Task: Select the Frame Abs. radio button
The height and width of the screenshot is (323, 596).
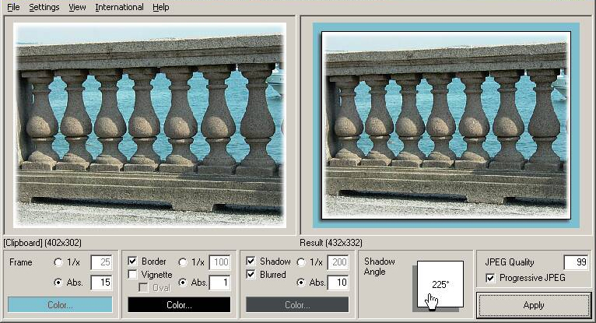Action: [x=58, y=283]
